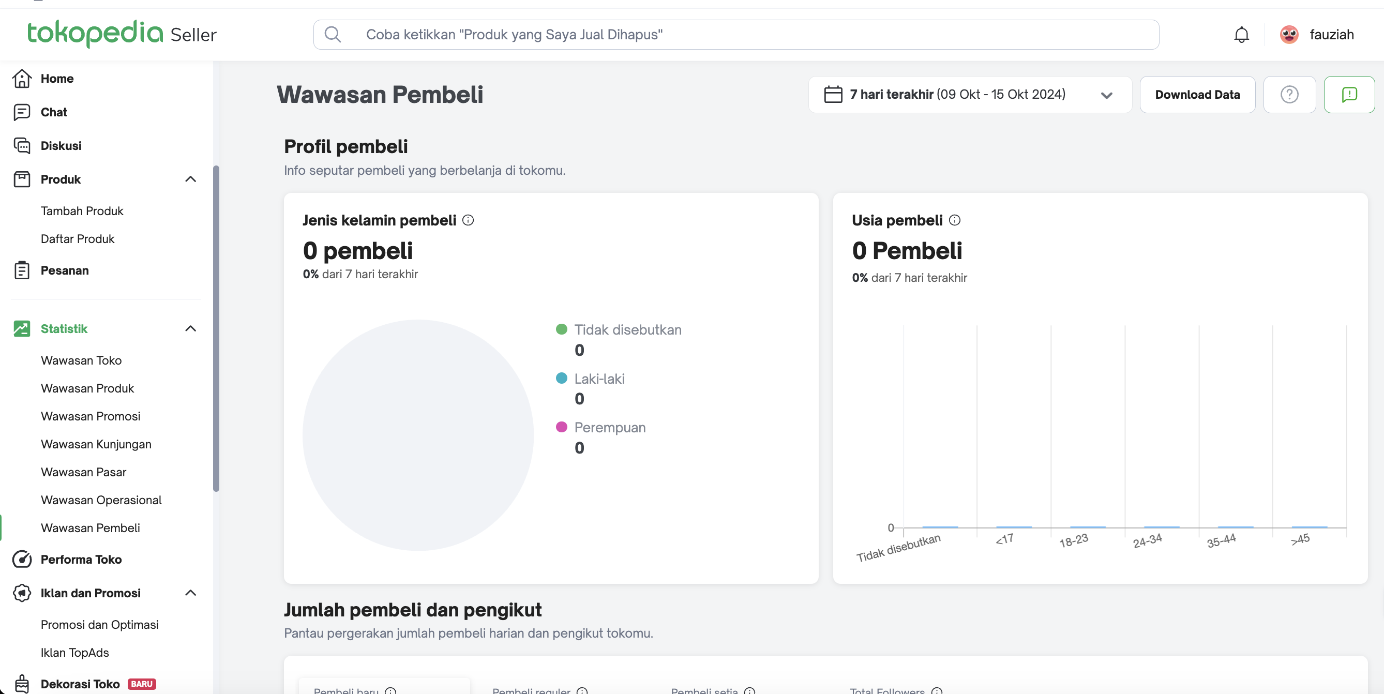Open the help question mark button

[1289, 95]
